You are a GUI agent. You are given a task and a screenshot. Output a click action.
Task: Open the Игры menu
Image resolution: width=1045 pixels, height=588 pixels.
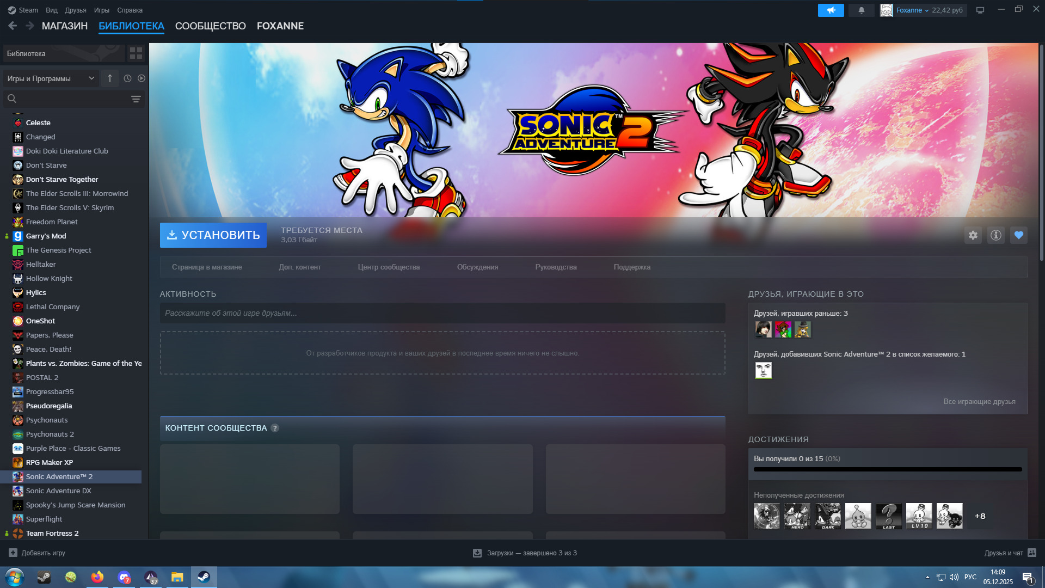tap(101, 10)
